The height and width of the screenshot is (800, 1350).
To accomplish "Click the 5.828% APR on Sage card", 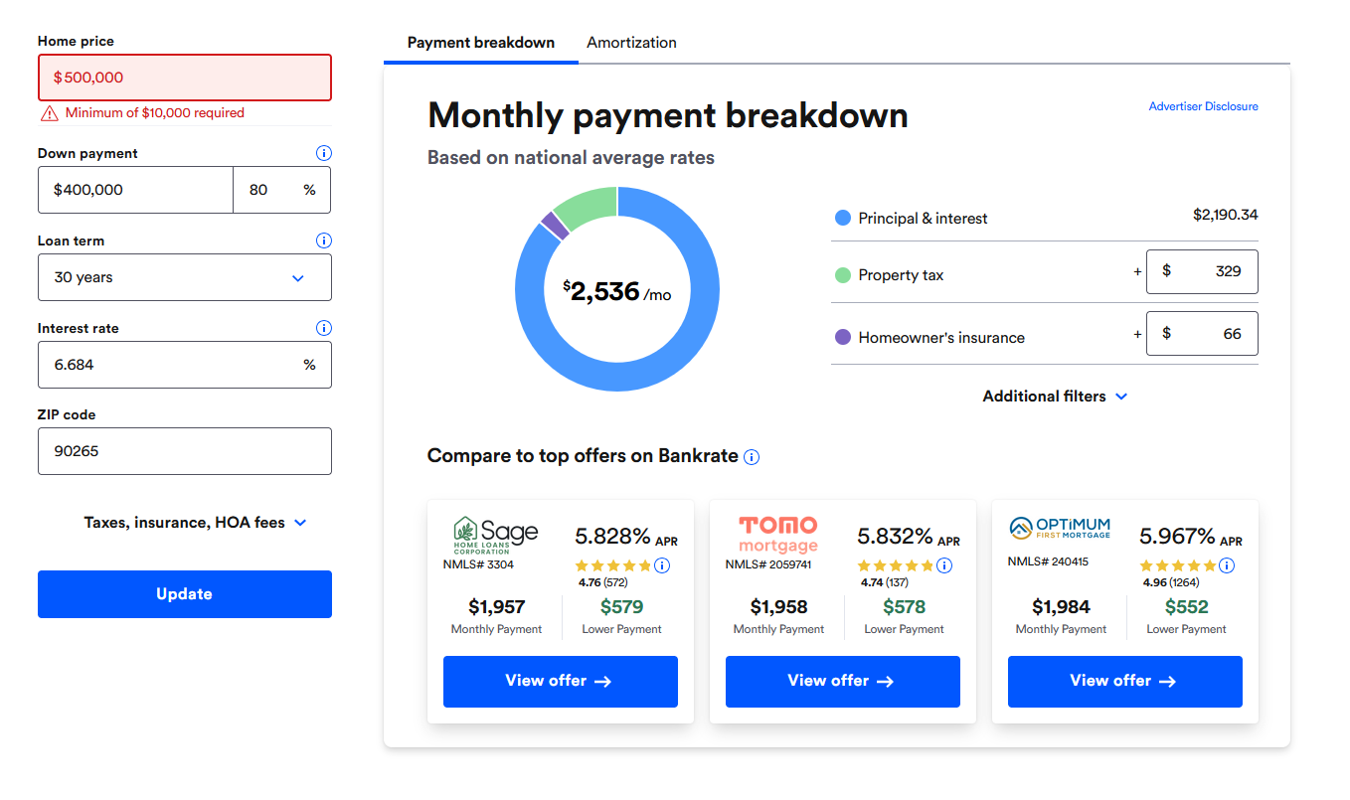I will tap(626, 538).
